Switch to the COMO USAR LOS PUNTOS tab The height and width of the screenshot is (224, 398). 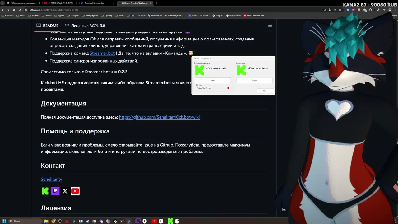point(60,3)
